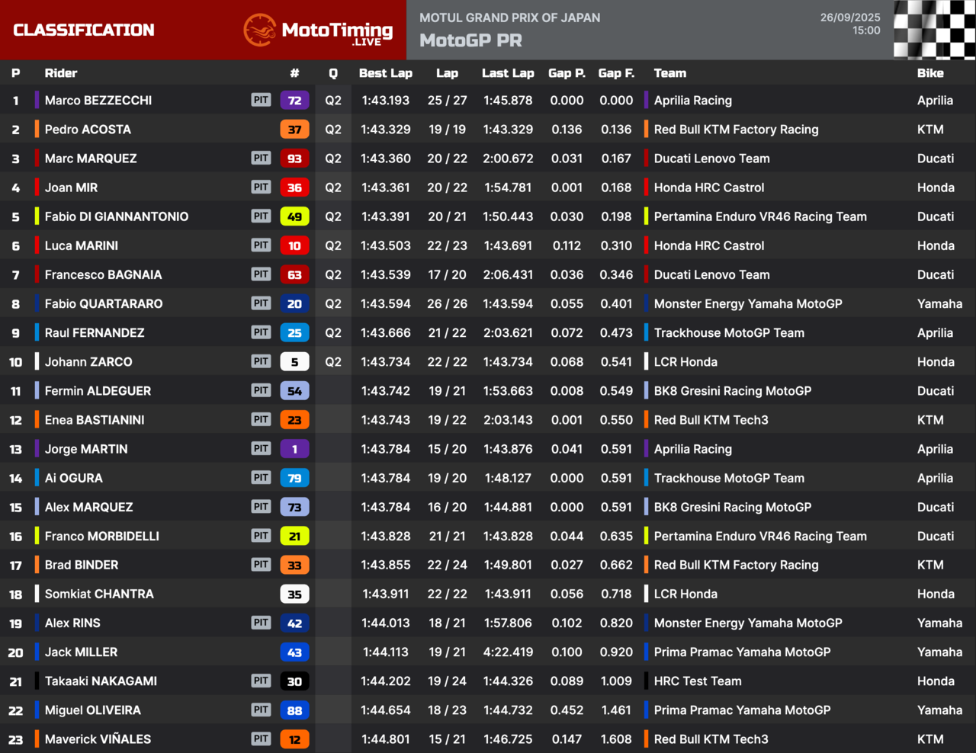The image size is (976, 753).
Task: Click the last lap 4:22.419
Action: click(508, 652)
